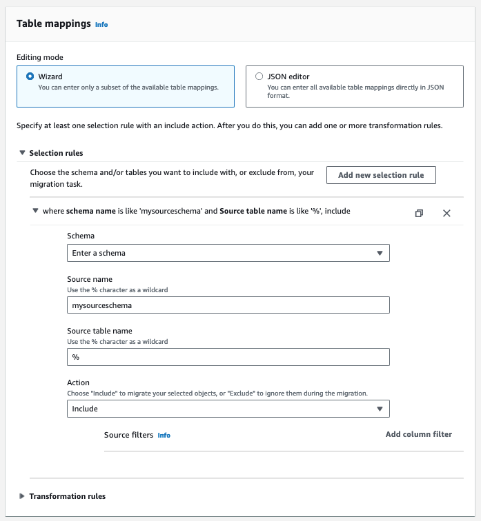Click the Action dropdown arrow icon

(380, 409)
